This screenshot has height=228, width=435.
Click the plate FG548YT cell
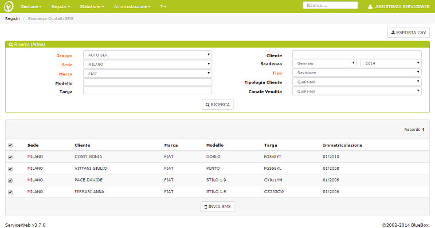(272, 157)
